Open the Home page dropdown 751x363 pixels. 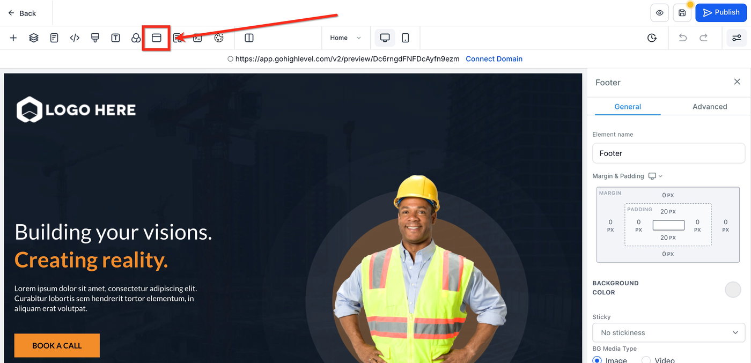point(345,38)
